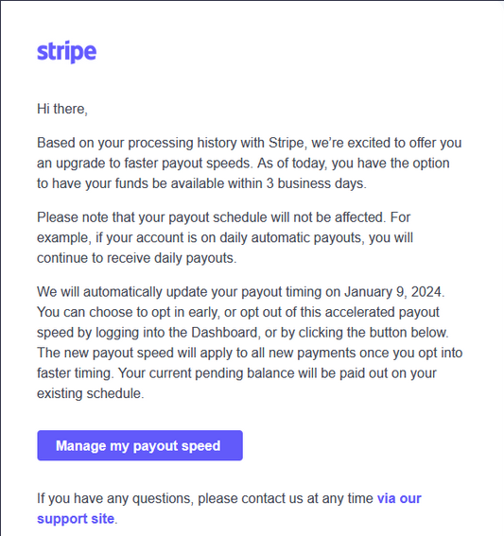Screen dimensions: 504x536
Task: Click the "support site" link text
Action: [76, 519]
